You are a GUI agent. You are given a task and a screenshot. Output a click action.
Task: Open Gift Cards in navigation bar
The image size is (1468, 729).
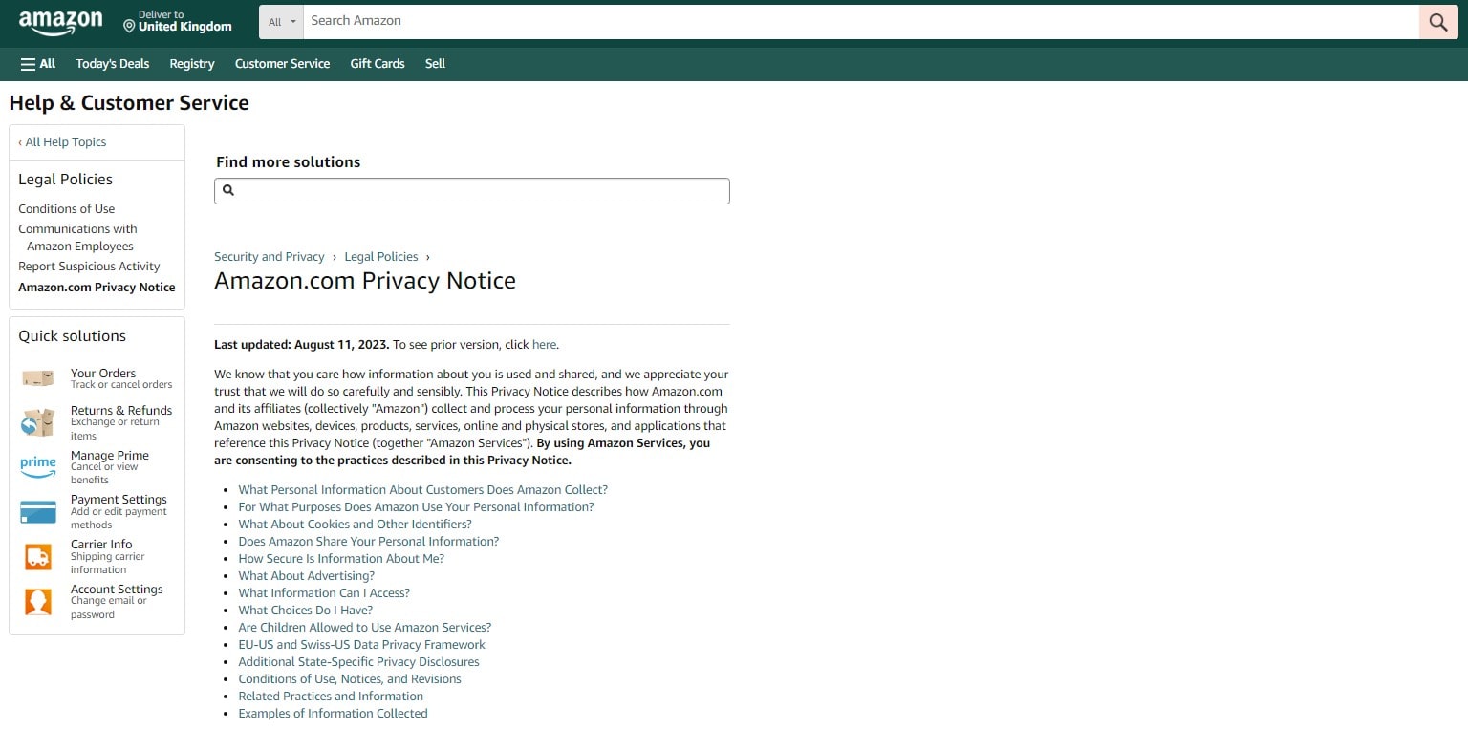(x=378, y=64)
